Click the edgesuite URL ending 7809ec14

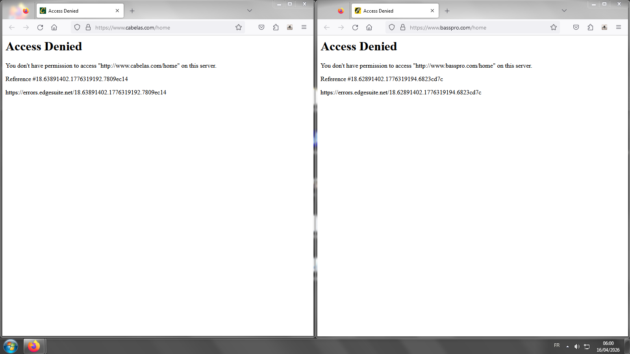click(86, 92)
